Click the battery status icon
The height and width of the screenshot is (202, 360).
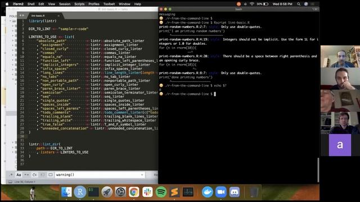(266, 4)
